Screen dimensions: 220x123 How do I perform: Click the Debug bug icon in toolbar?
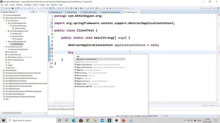tap(66, 8)
